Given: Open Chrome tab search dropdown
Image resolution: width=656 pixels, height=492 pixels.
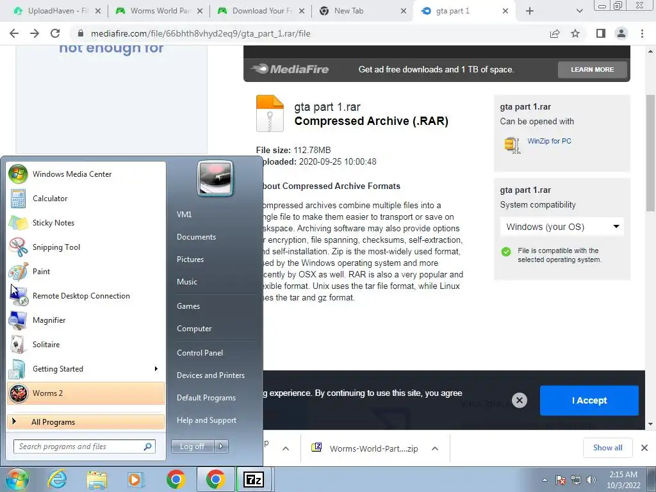Looking at the screenshot, I should click(x=579, y=11).
